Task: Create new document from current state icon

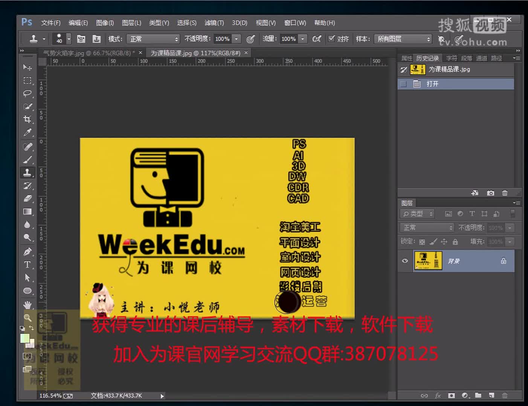Action: point(475,193)
